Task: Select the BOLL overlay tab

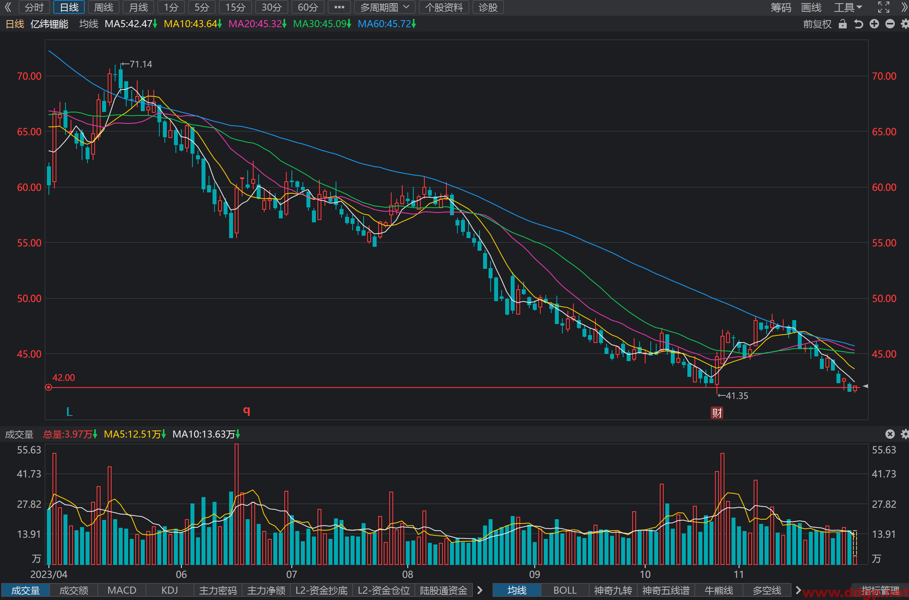Action: click(x=565, y=590)
